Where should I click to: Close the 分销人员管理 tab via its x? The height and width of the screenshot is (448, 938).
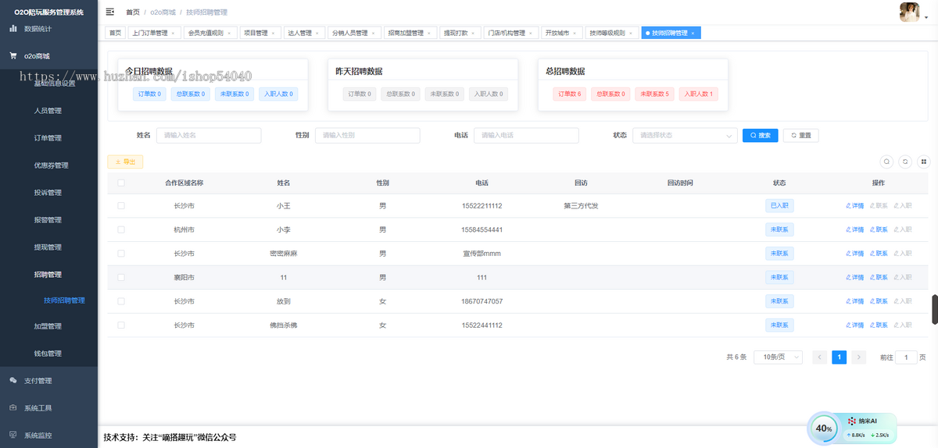click(373, 34)
